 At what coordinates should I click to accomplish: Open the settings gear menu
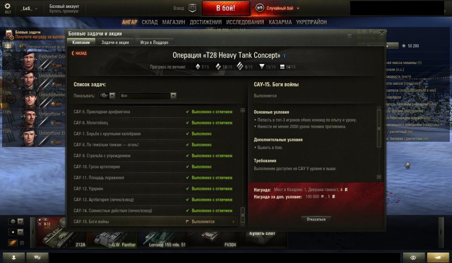click(8, 6)
